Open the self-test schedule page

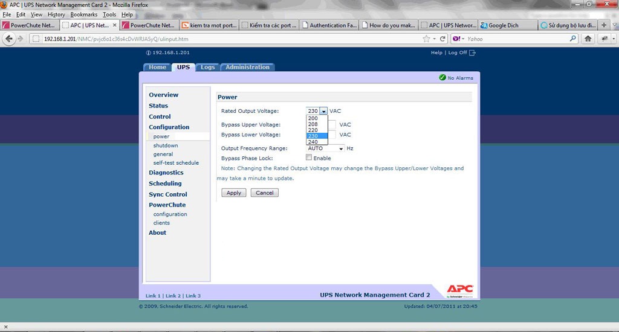pyautogui.click(x=176, y=163)
